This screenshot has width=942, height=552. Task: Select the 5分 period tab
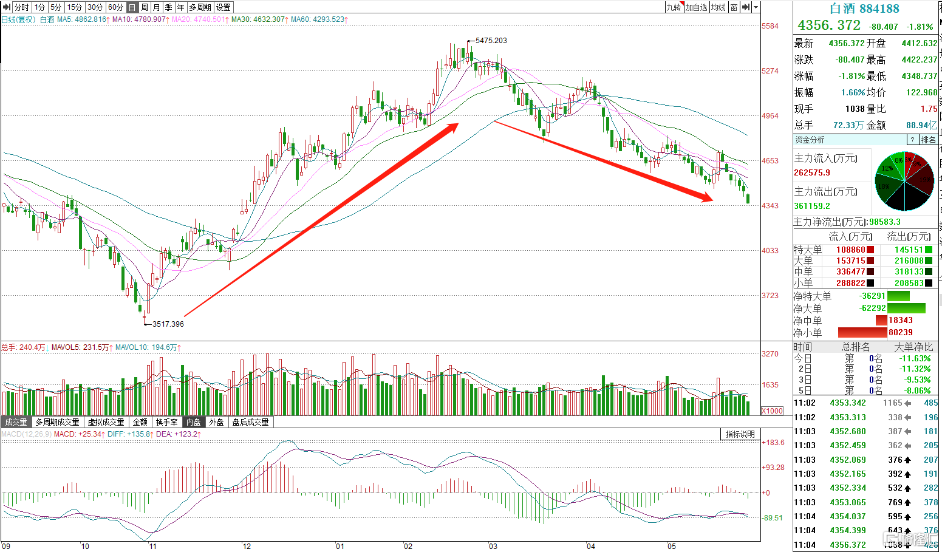coord(56,7)
